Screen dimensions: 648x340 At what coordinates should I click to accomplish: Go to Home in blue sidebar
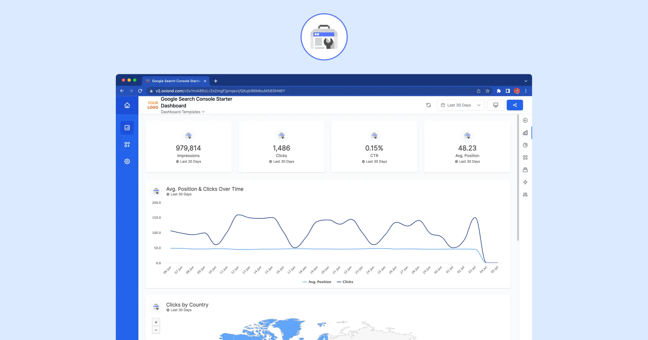click(x=127, y=105)
